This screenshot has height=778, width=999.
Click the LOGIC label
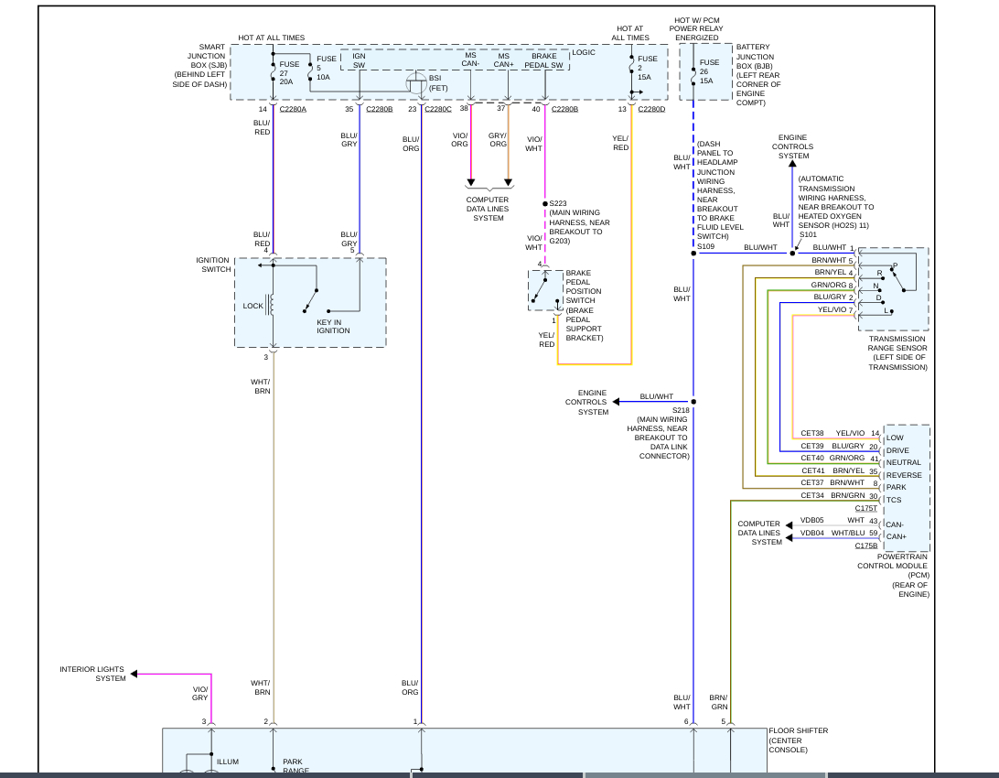[584, 52]
